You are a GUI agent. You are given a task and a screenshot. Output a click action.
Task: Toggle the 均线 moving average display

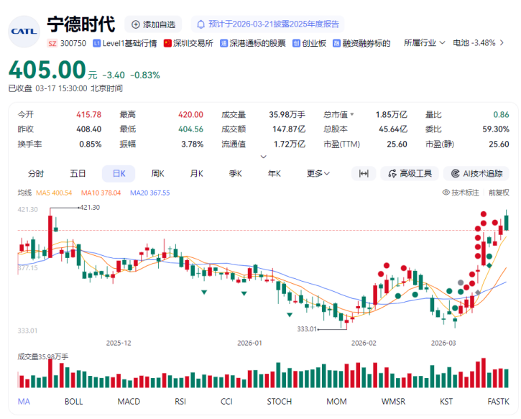24,193
